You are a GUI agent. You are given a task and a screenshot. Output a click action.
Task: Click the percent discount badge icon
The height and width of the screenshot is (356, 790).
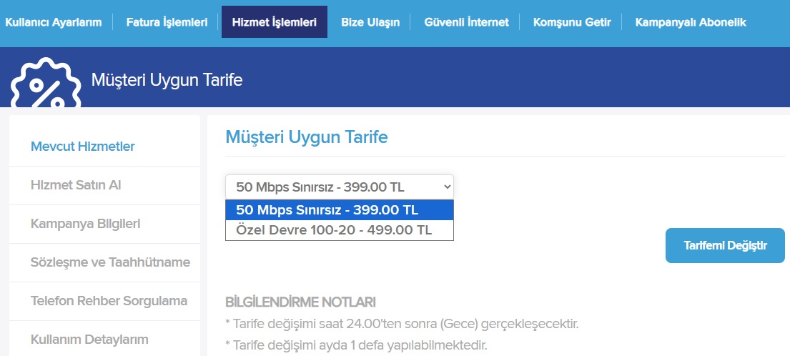pos(46,84)
